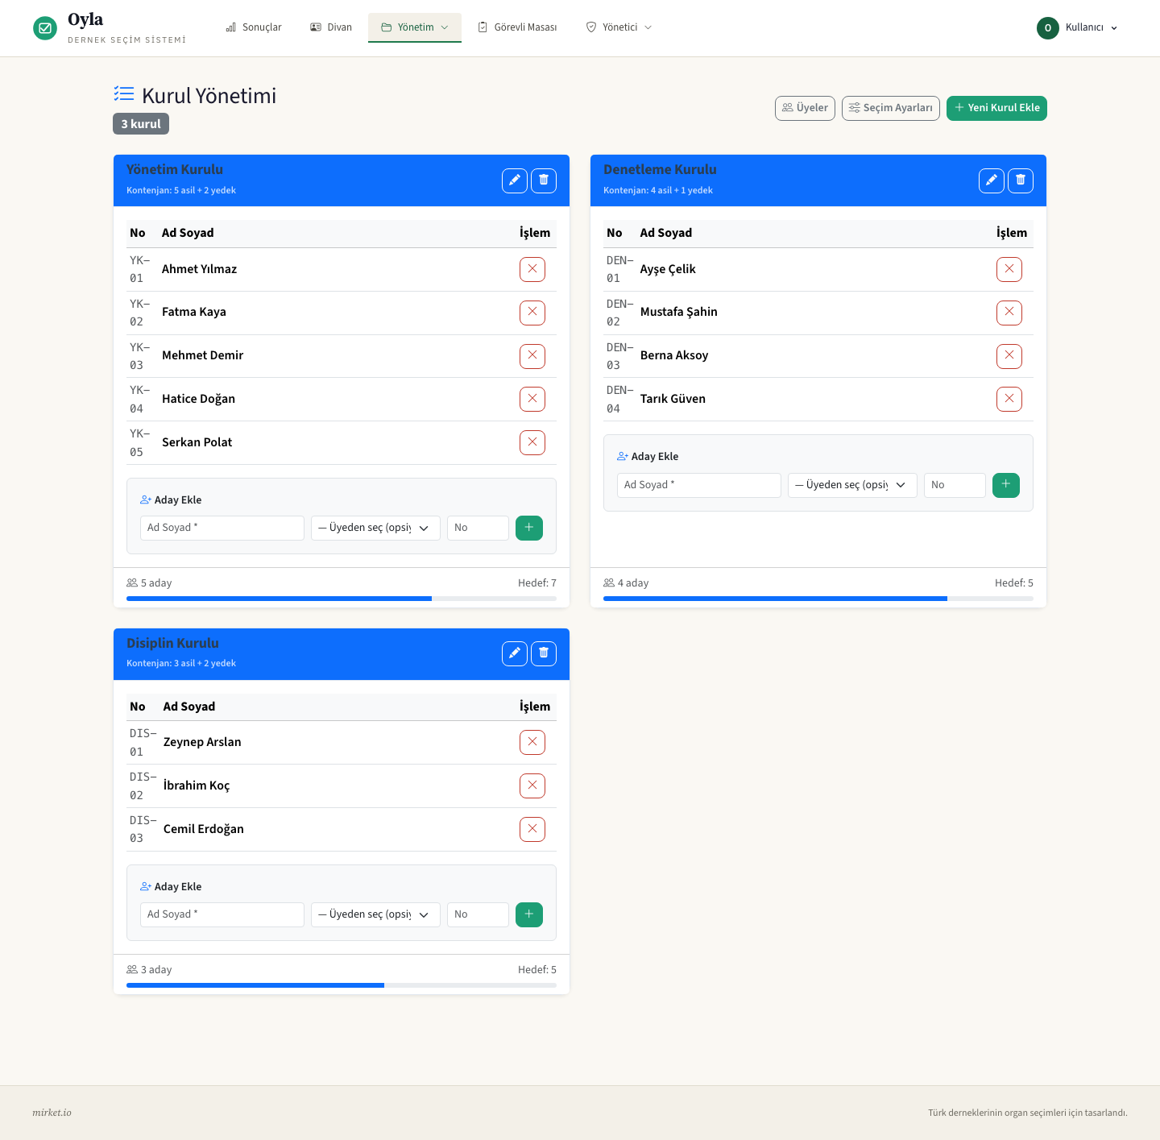
Task: Click the '3 kurul' badge
Action: (x=141, y=124)
